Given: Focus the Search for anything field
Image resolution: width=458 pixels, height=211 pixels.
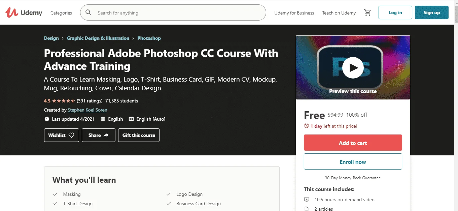Looking at the screenshot, I should pos(173,12).
